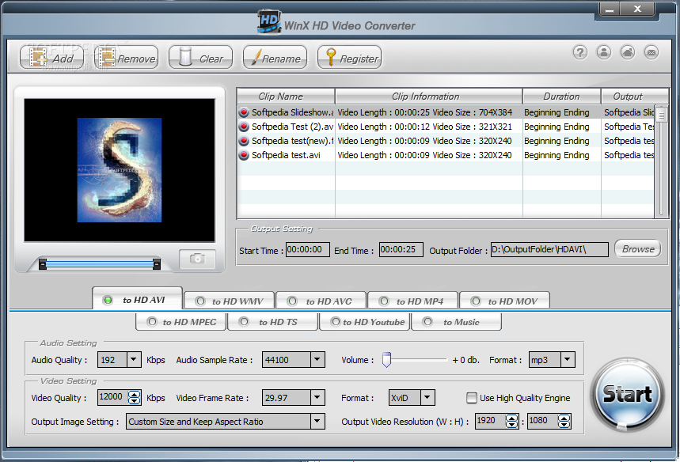
Task: Decrease output resolution height value
Action: coord(564,425)
